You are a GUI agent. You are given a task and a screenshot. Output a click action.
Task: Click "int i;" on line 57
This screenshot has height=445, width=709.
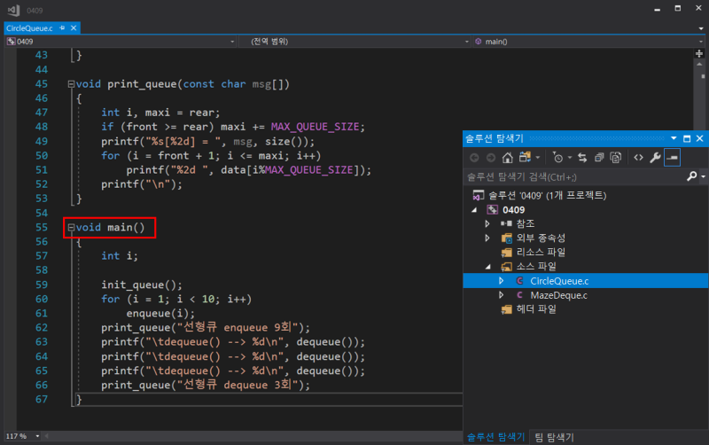[120, 256]
